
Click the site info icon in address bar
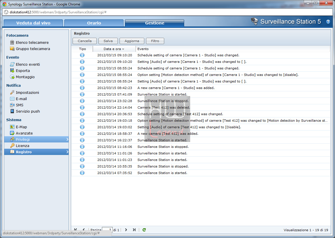coord(6,12)
